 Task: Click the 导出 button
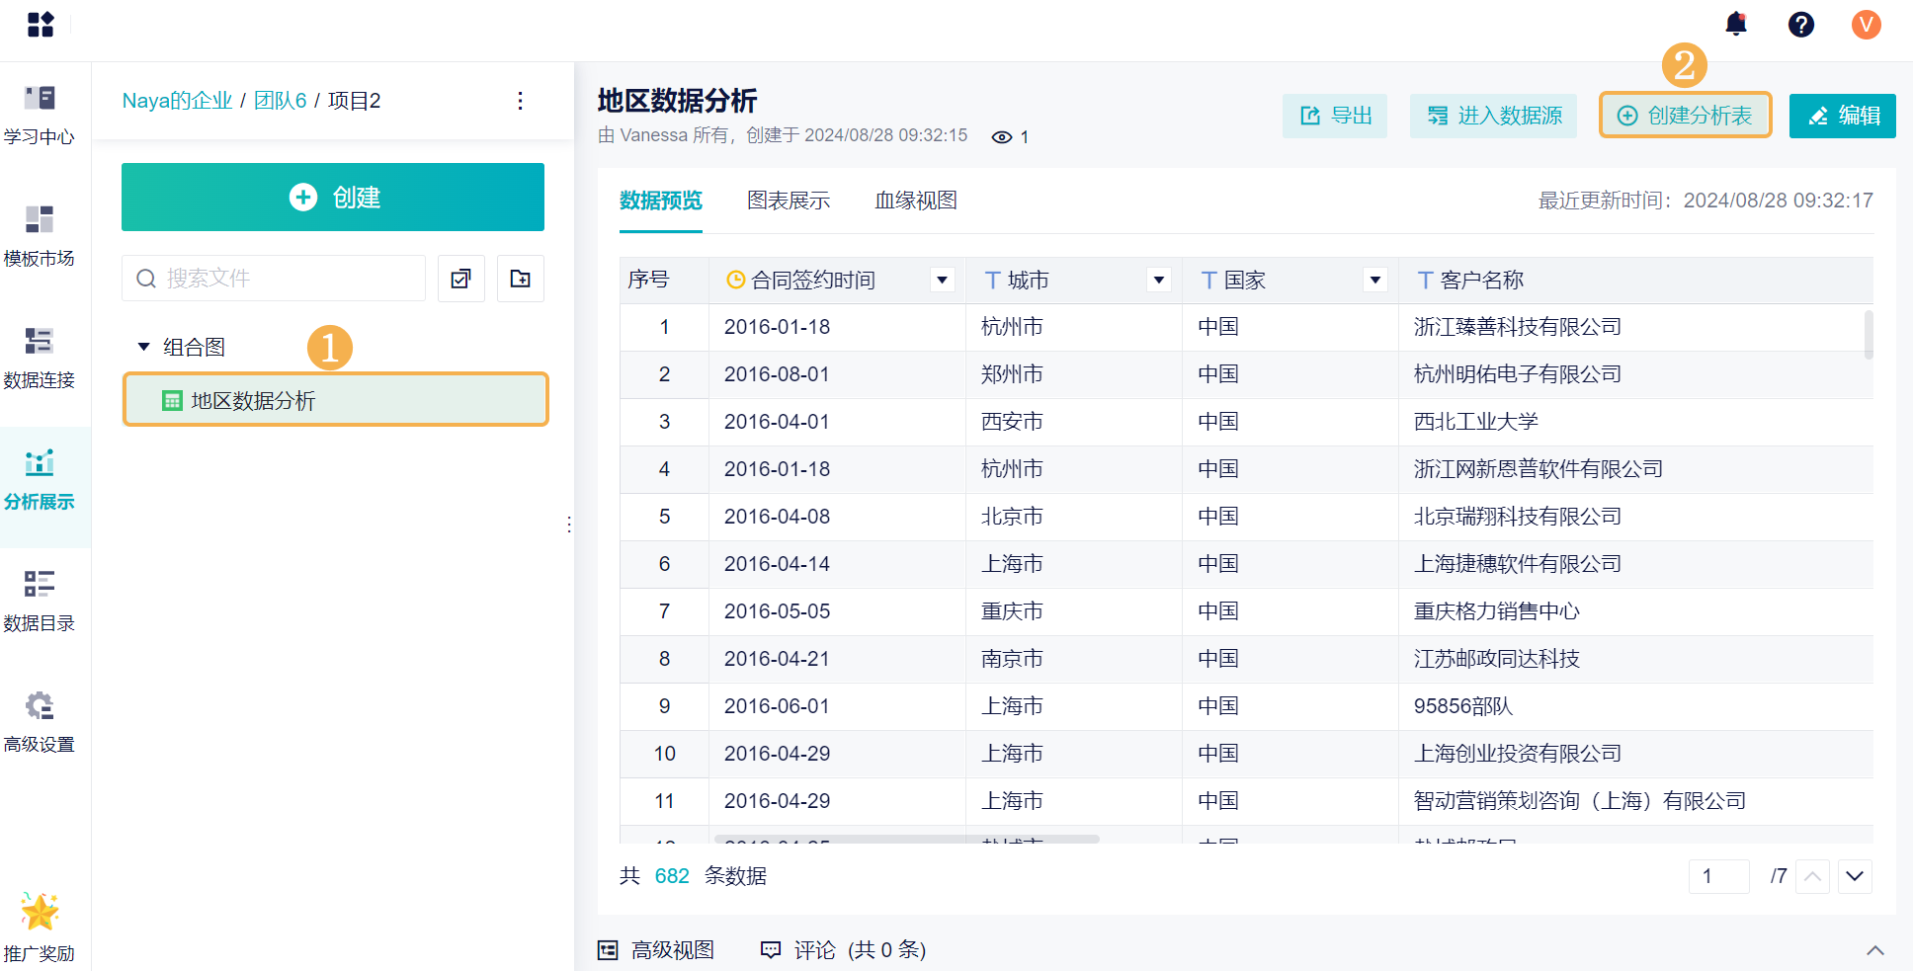1335,116
